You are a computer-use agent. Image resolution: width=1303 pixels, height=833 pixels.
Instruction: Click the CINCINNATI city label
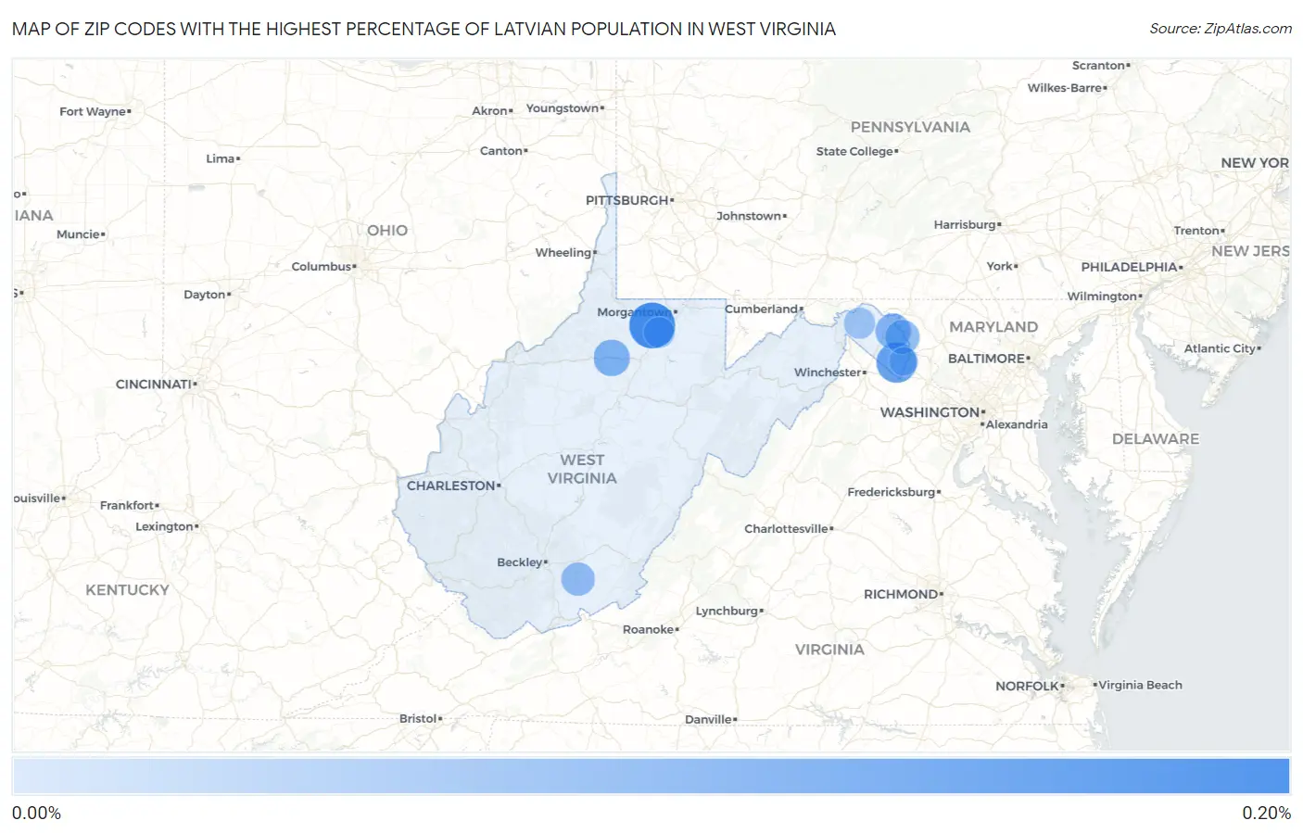[154, 384]
